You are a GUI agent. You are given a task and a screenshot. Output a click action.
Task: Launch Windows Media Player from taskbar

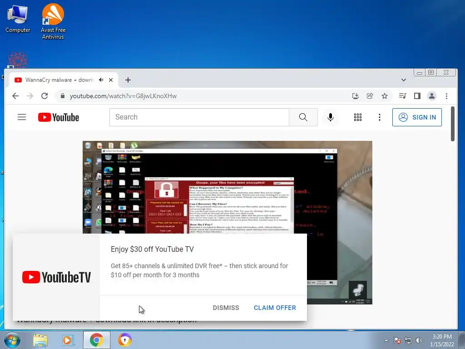point(68,340)
